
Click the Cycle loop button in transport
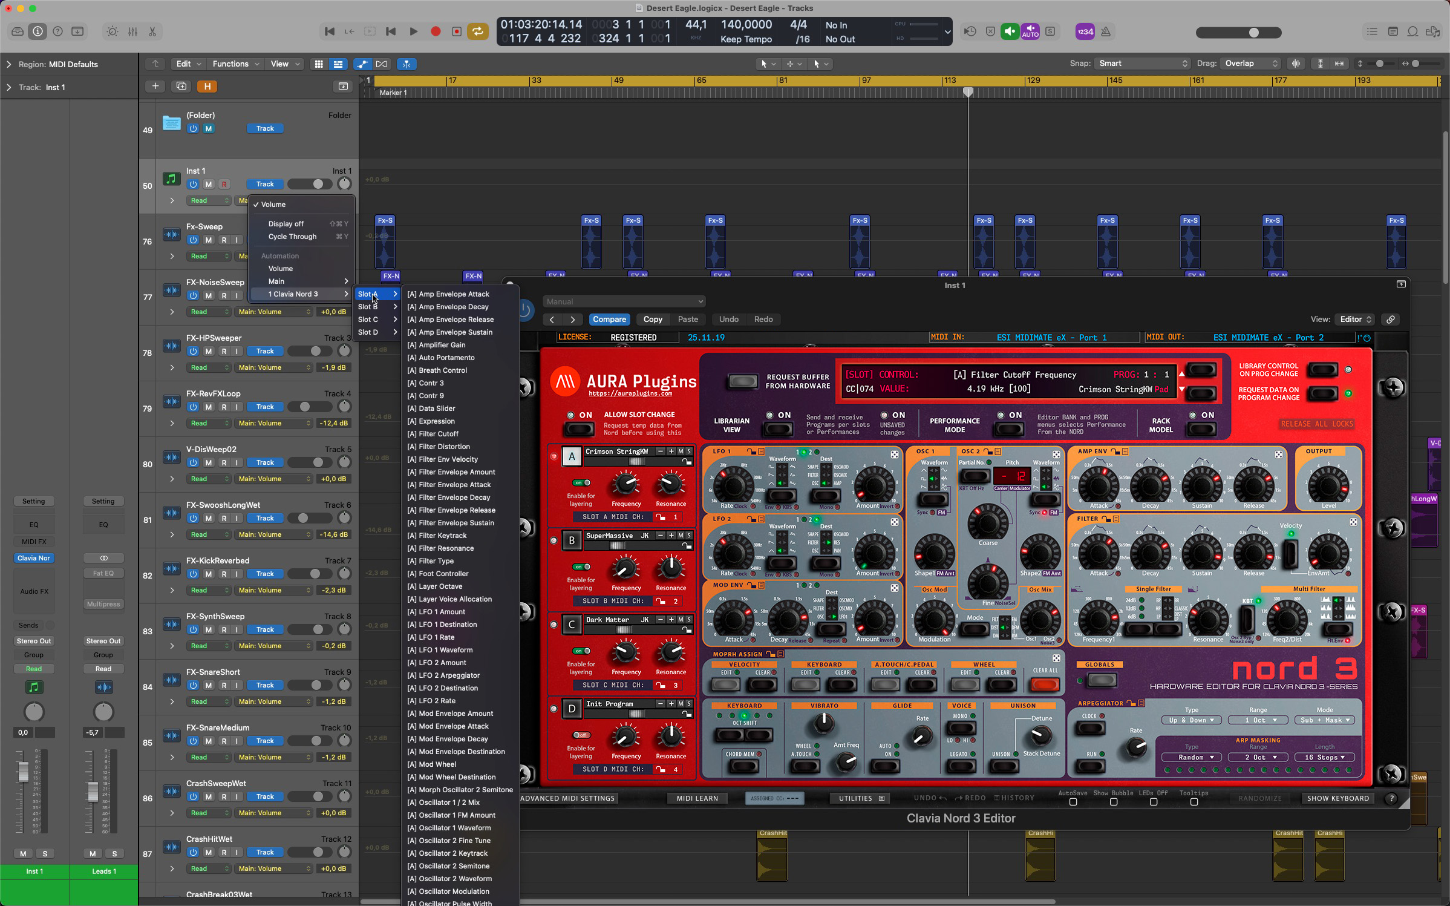coord(478,31)
